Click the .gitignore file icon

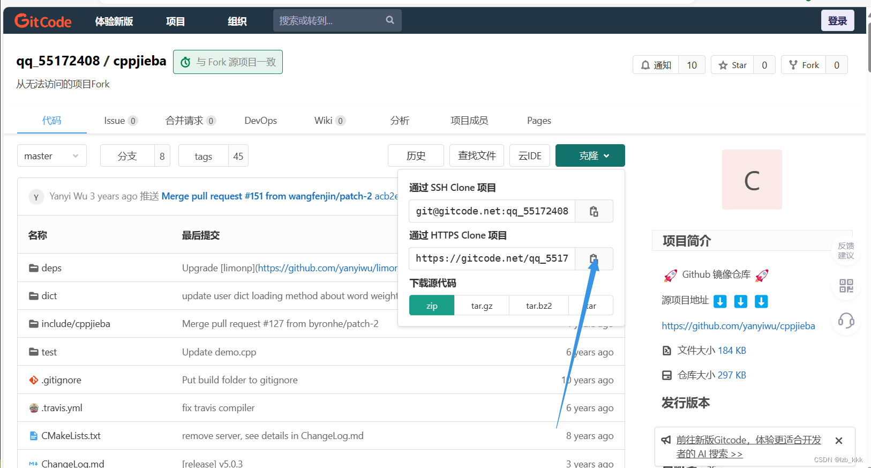click(34, 380)
